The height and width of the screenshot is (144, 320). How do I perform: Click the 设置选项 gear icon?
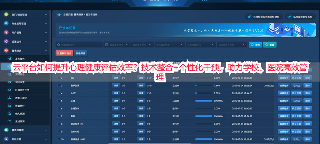(6, 42)
